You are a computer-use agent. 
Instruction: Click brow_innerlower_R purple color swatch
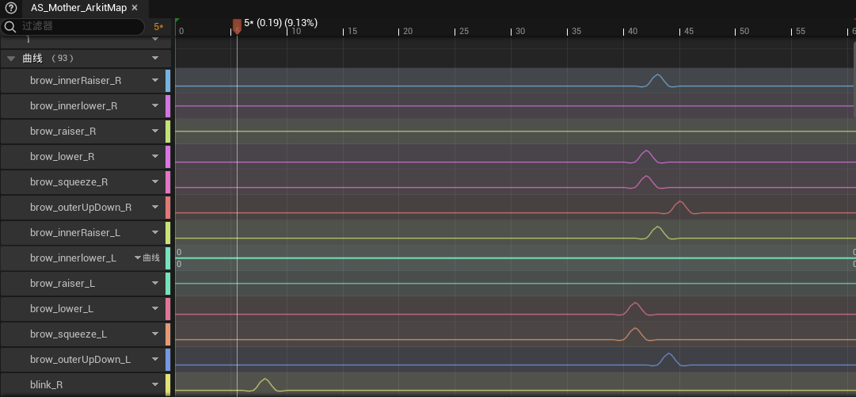click(x=168, y=106)
